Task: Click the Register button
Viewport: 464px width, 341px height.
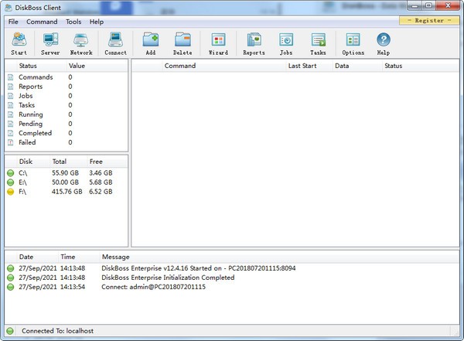Action: pos(429,21)
